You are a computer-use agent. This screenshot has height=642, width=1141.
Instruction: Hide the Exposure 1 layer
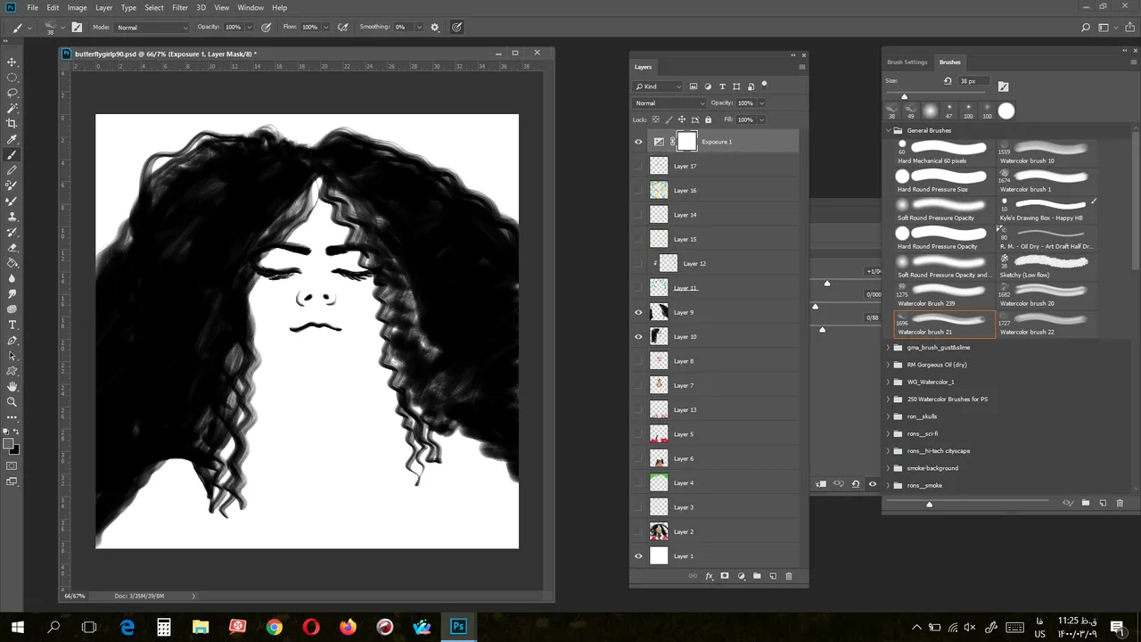click(x=638, y=142)
